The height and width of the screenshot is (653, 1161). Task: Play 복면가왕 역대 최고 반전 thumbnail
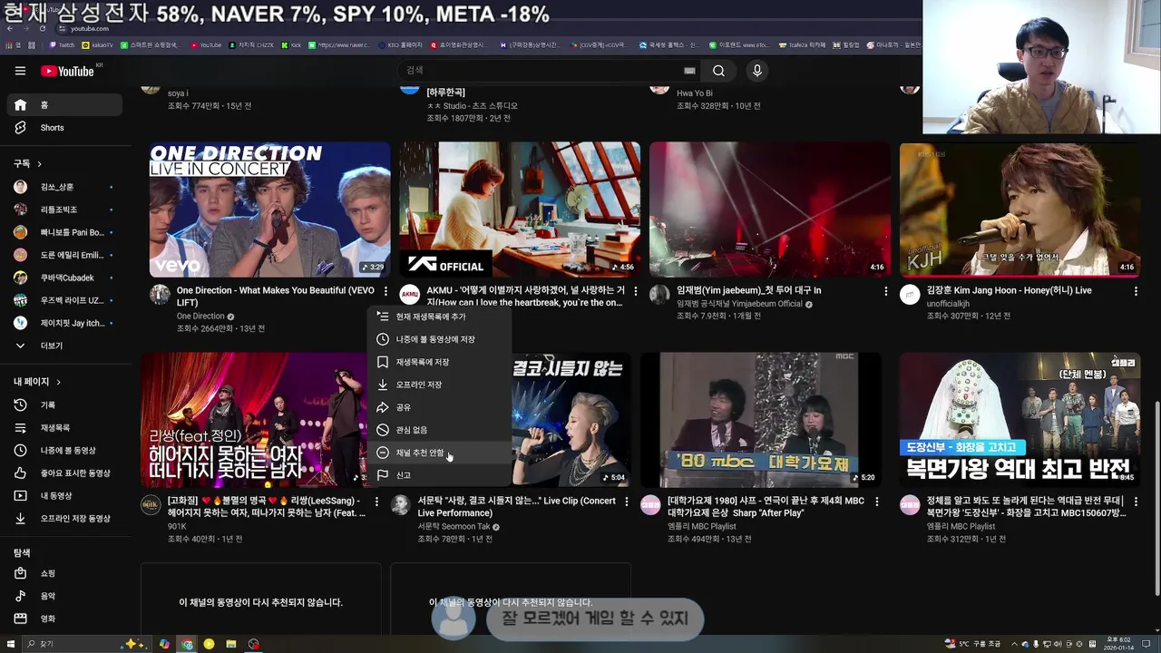click(1020, 420)
